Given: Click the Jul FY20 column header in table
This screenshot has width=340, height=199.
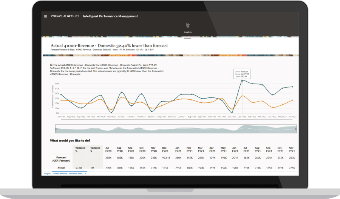Looking at the screenshot, I should pyautogui.click(x=108, y=150).
